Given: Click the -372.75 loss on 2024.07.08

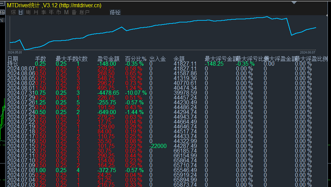Looking at the screenshot, I should pyautogui.click(x=107, y=170).
